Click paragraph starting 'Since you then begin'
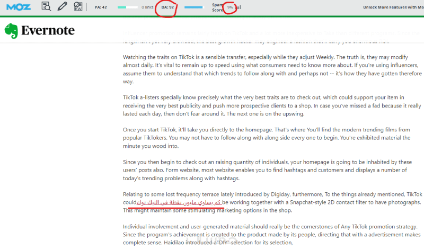Screen dimensions: 424x249 coord(267,170)
